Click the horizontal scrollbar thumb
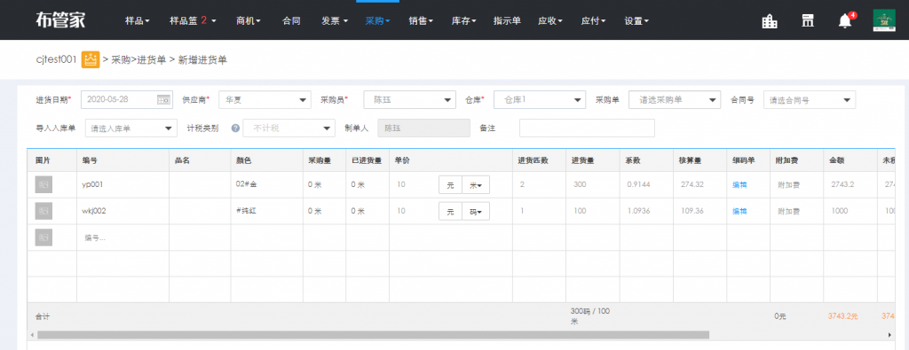This screenshot has height=350, width=909. pyautogui.click(x=374, y=335)
